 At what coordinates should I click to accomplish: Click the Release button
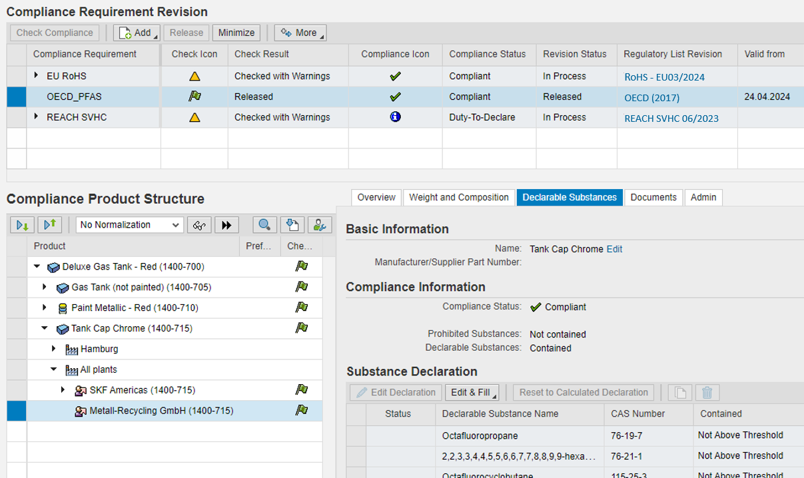click(x=187, y=33)
